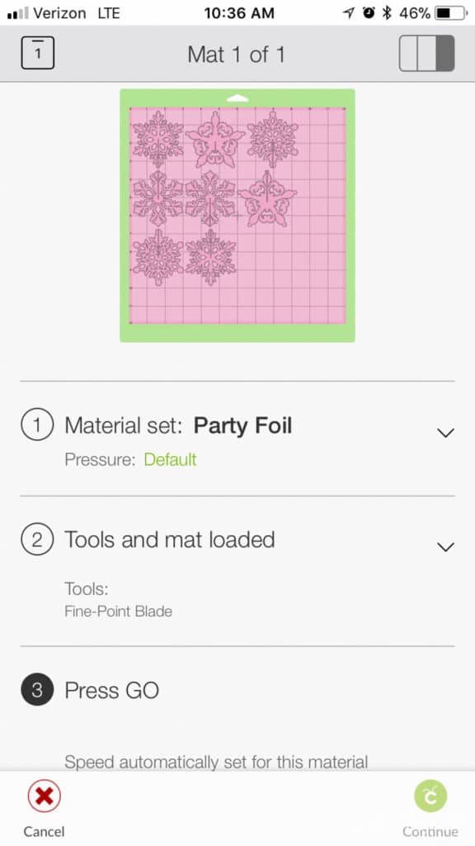Tap the mat number 1 icon
The height and width of the screenshot is (846, 475).
38,53
